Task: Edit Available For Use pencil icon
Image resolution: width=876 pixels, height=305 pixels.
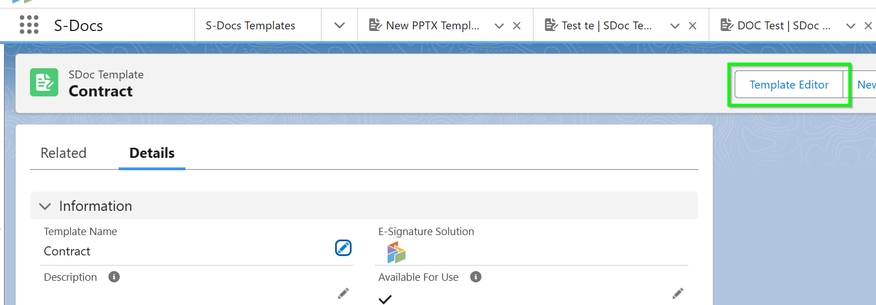Action: point(678,293)
